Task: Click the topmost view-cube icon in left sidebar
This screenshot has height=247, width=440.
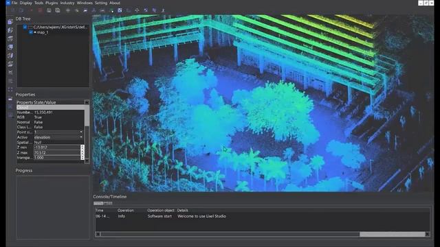Action: click(x=10, y=21)
